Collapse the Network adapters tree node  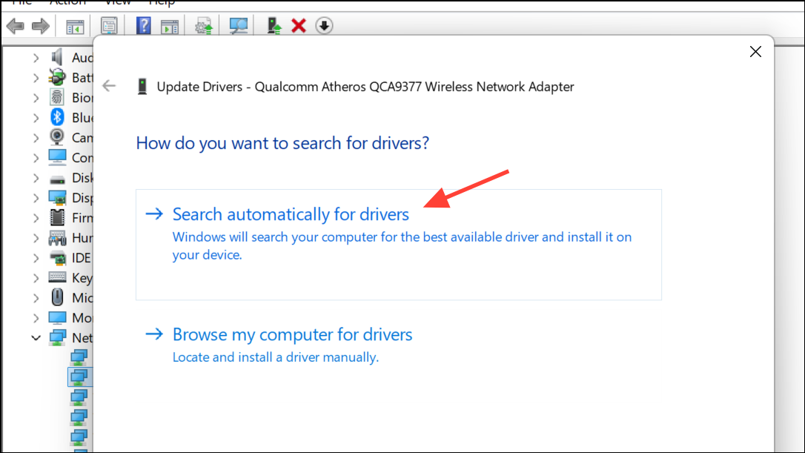pyautogui.click(x=36, y=338)
